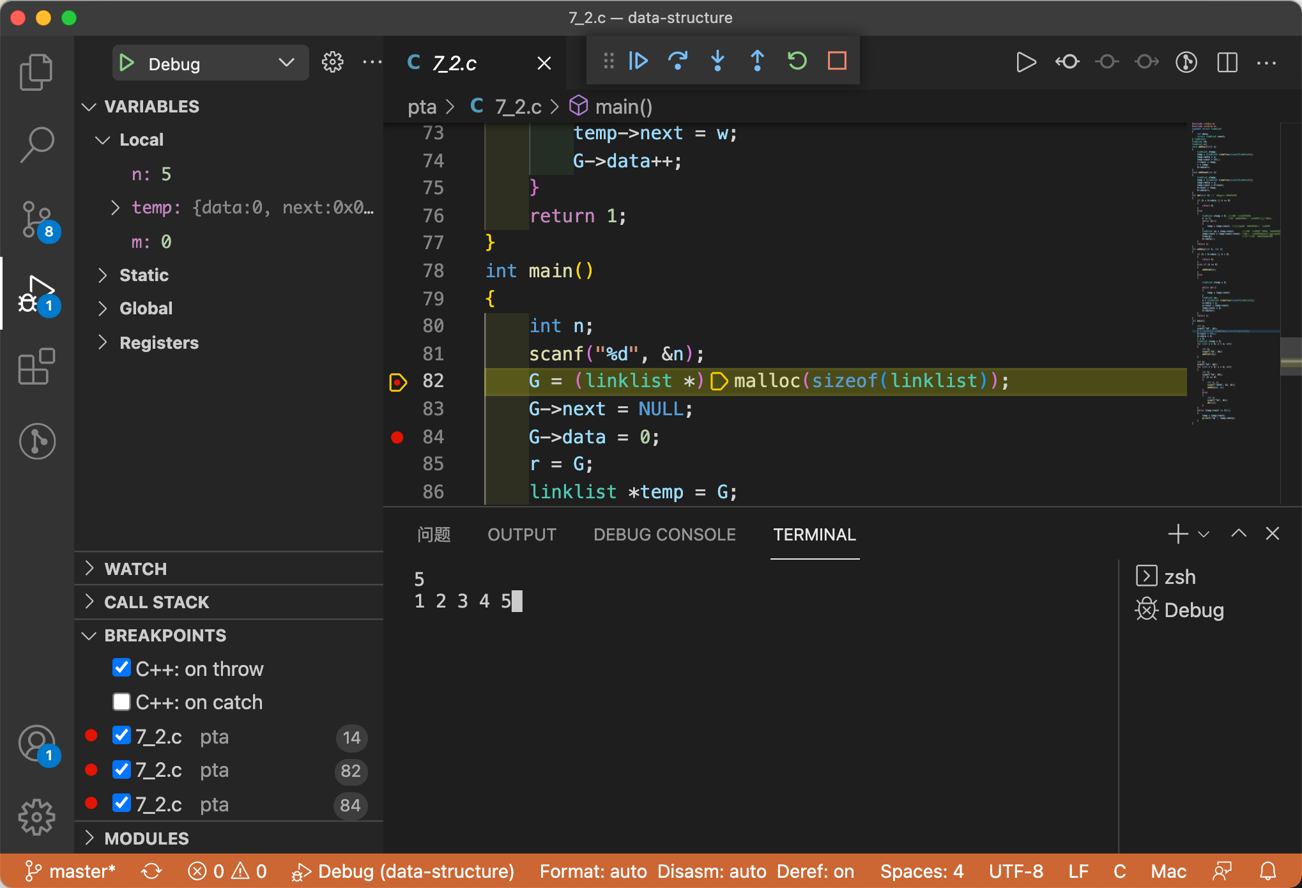Viewport: 1302px width, 888px height.
Task: Disable the 7_2.c line 82 breakpoint
Action: click(121, 770)
